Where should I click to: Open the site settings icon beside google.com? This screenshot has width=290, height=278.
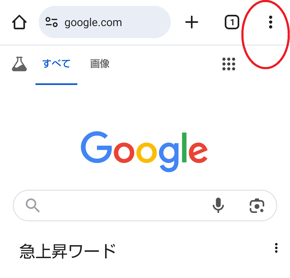click(x=52, y=22)
